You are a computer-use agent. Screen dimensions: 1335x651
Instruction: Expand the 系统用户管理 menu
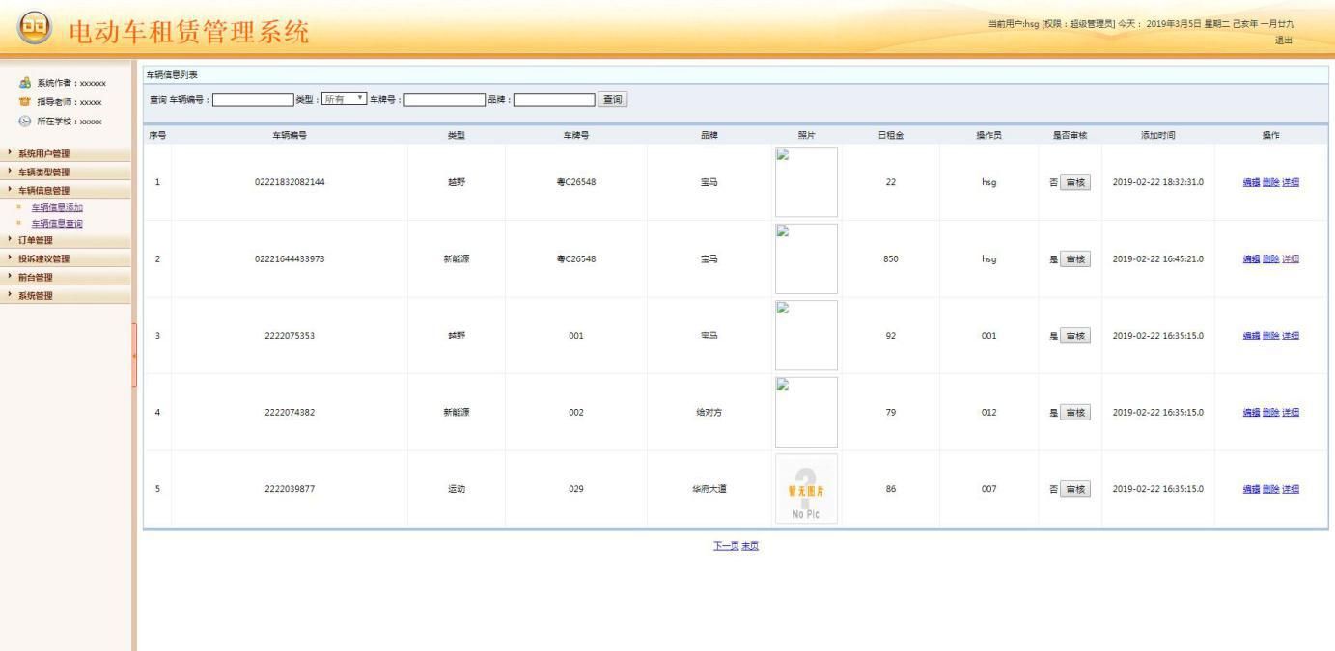point(65,153)
